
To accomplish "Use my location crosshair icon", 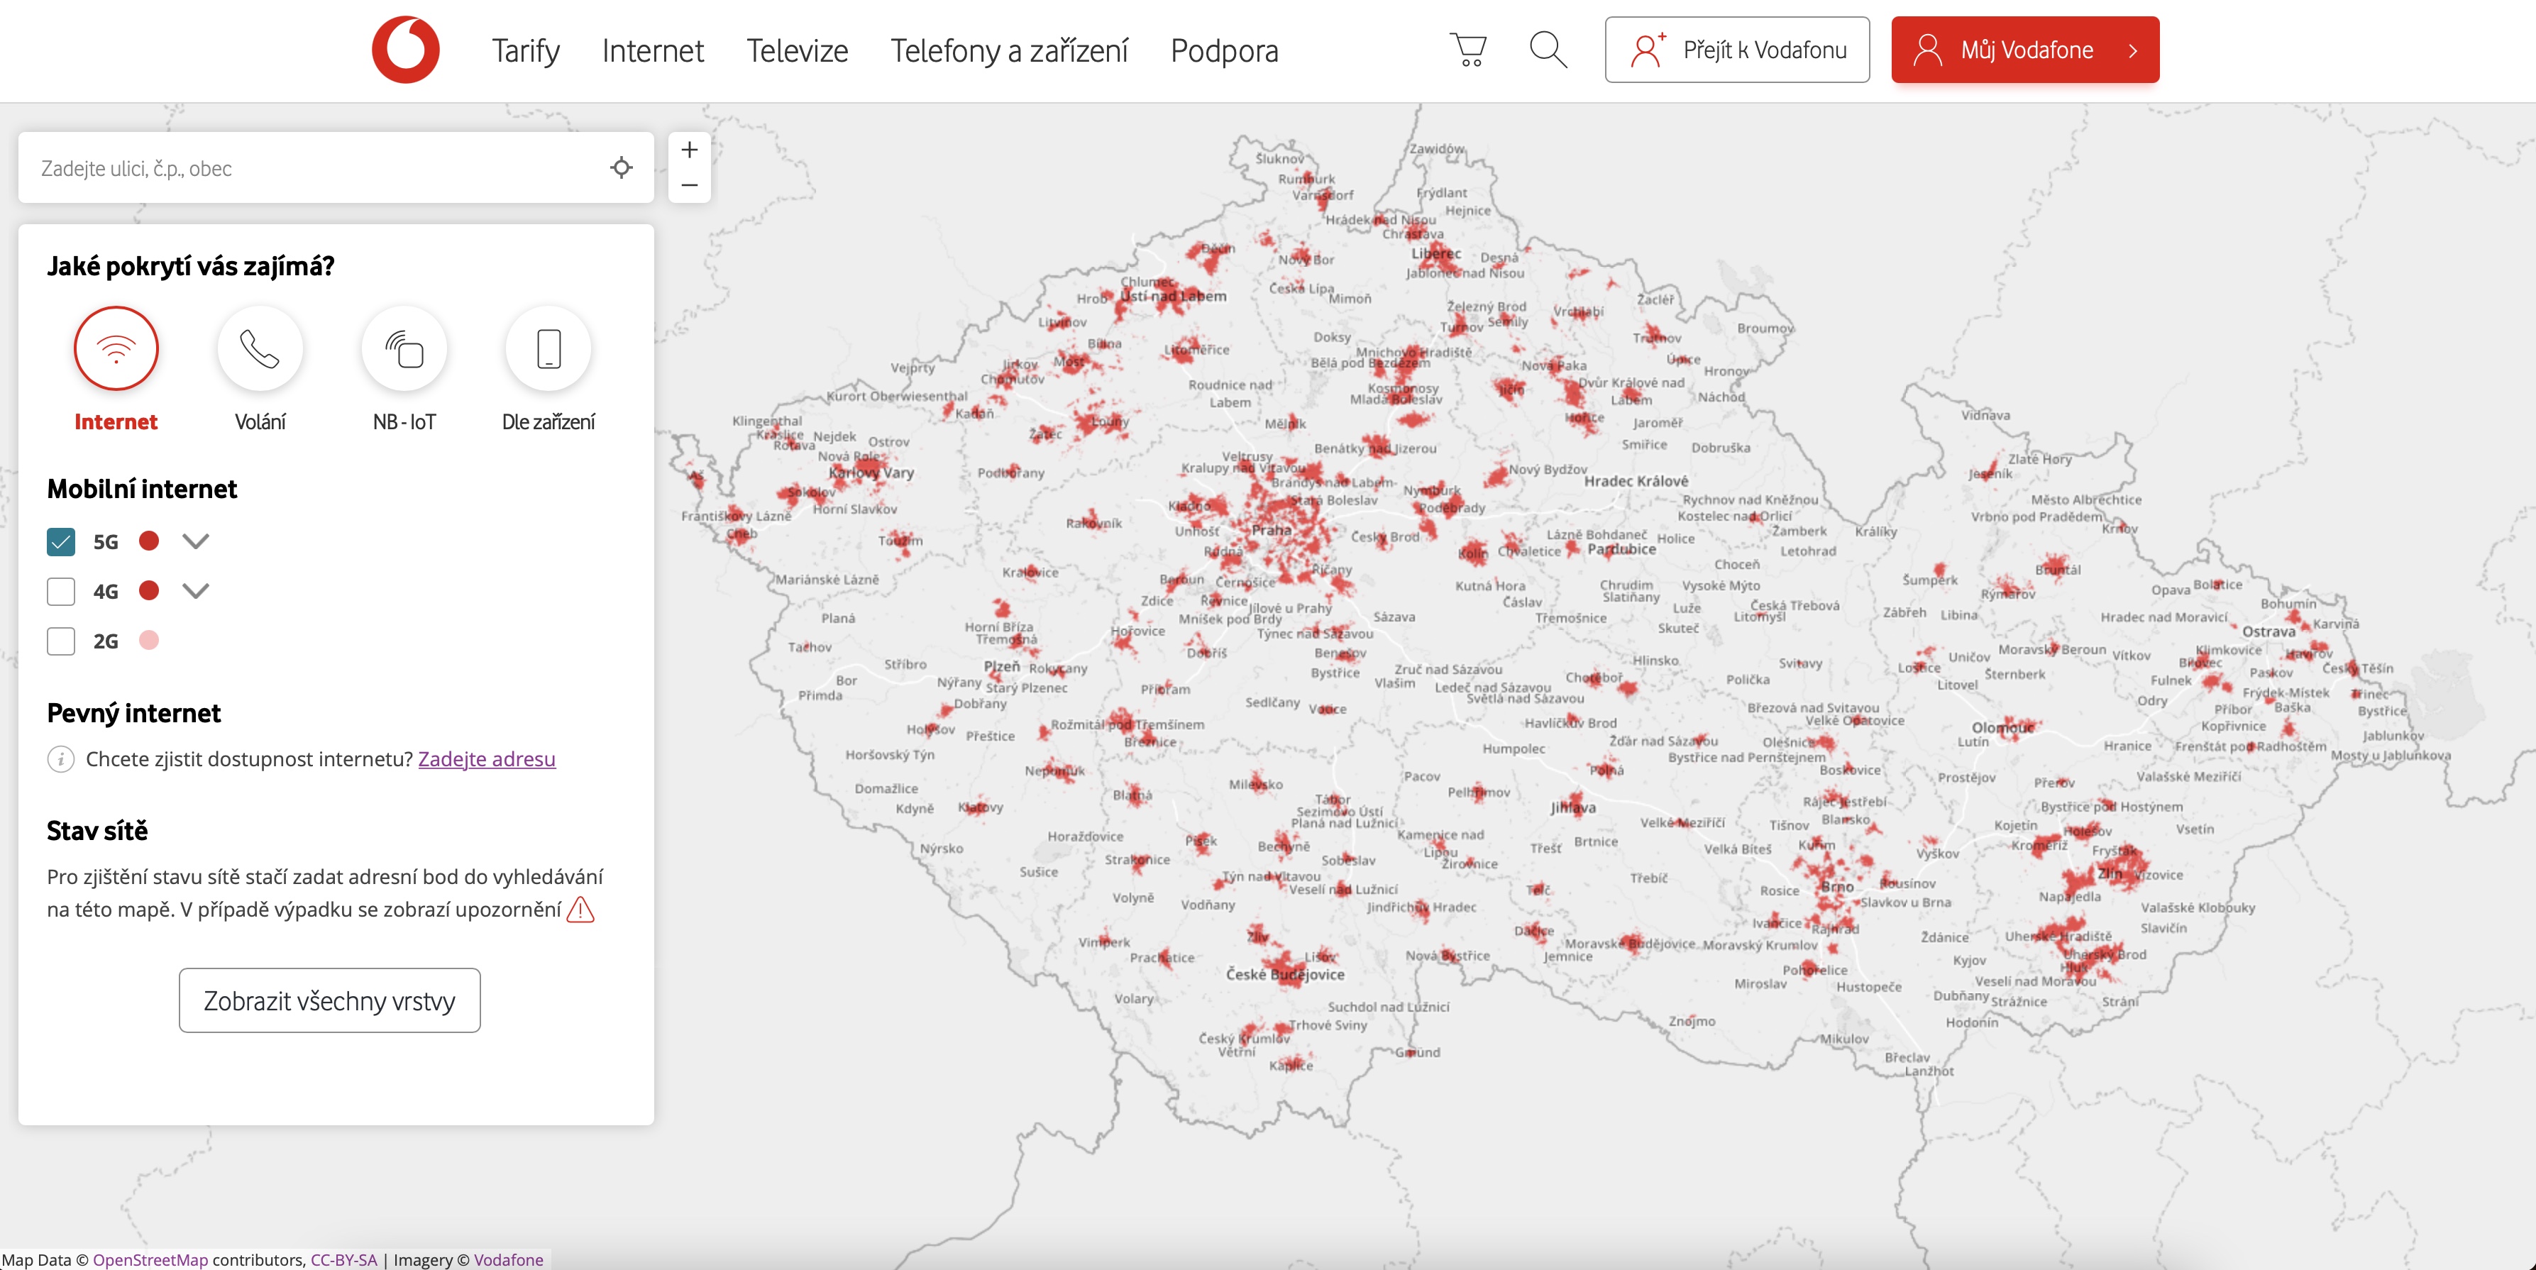I will (x=621, y=167).
